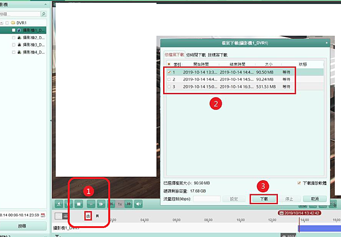Check the 攝影機3_D... checkbox
This screenshot has height=237, width=341.
coord(14,45)
